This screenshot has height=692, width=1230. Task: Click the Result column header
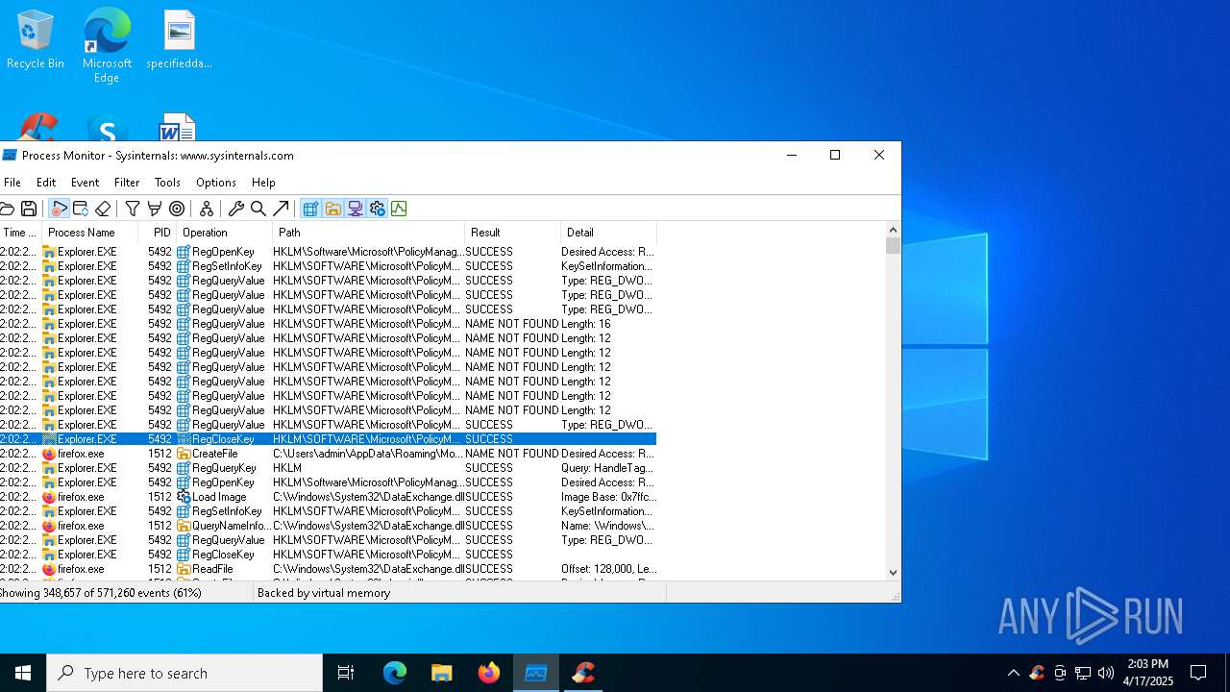coord(513,233)
